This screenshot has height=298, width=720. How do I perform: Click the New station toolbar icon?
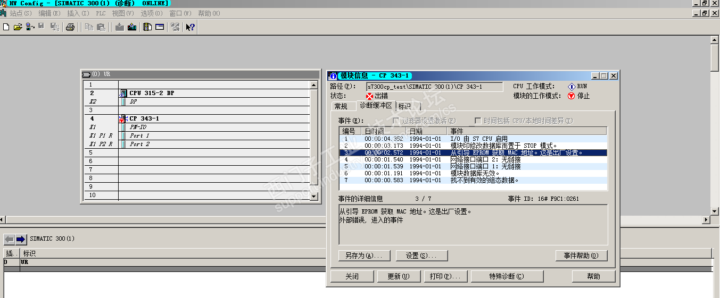[6, 27]
